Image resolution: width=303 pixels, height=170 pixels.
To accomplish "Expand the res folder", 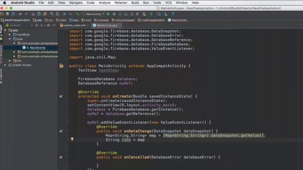I will point(9,60).
